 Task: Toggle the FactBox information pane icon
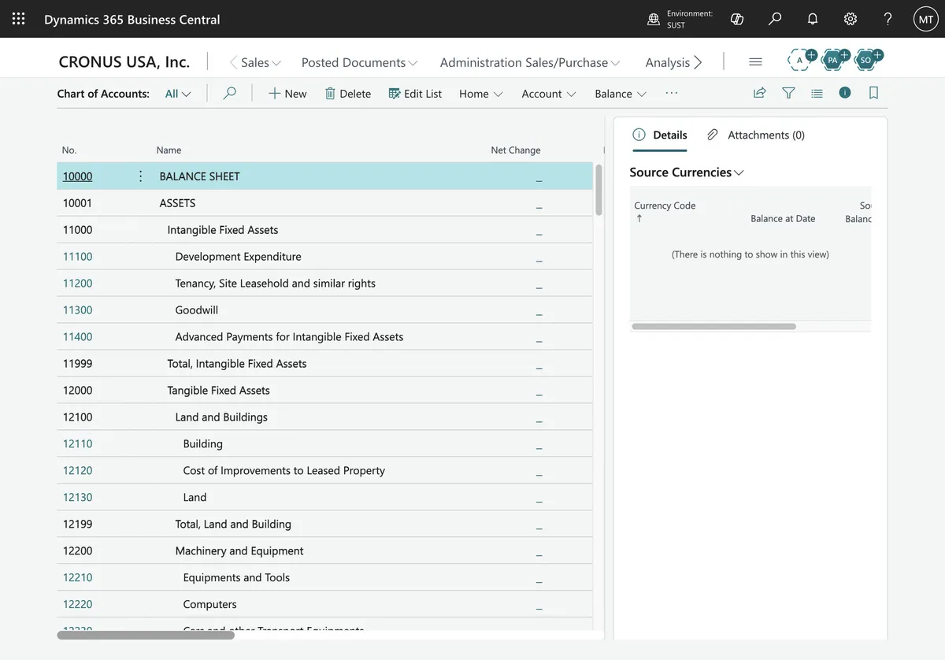(845, 93)
